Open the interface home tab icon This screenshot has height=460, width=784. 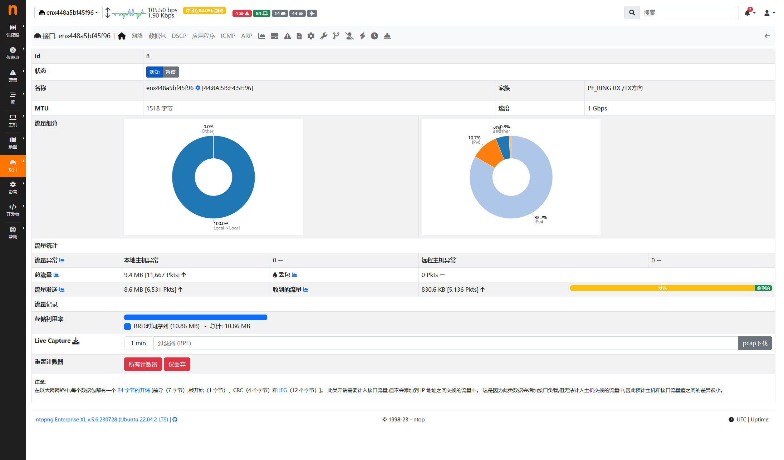(122, 36)
